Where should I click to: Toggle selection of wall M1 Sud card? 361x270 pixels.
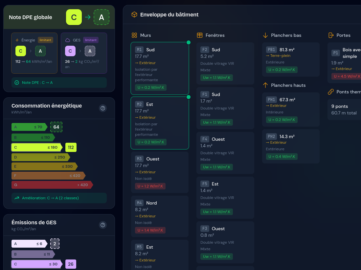pyautogui.click(x=160, y=68)
